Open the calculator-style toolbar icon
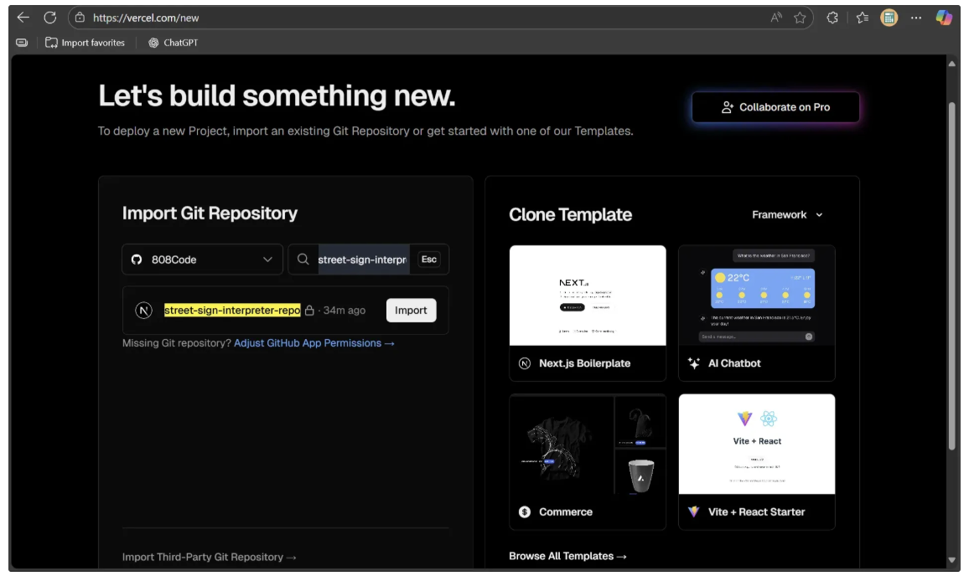The height and width of the screenshot is (581, 969). coord(889,18)
